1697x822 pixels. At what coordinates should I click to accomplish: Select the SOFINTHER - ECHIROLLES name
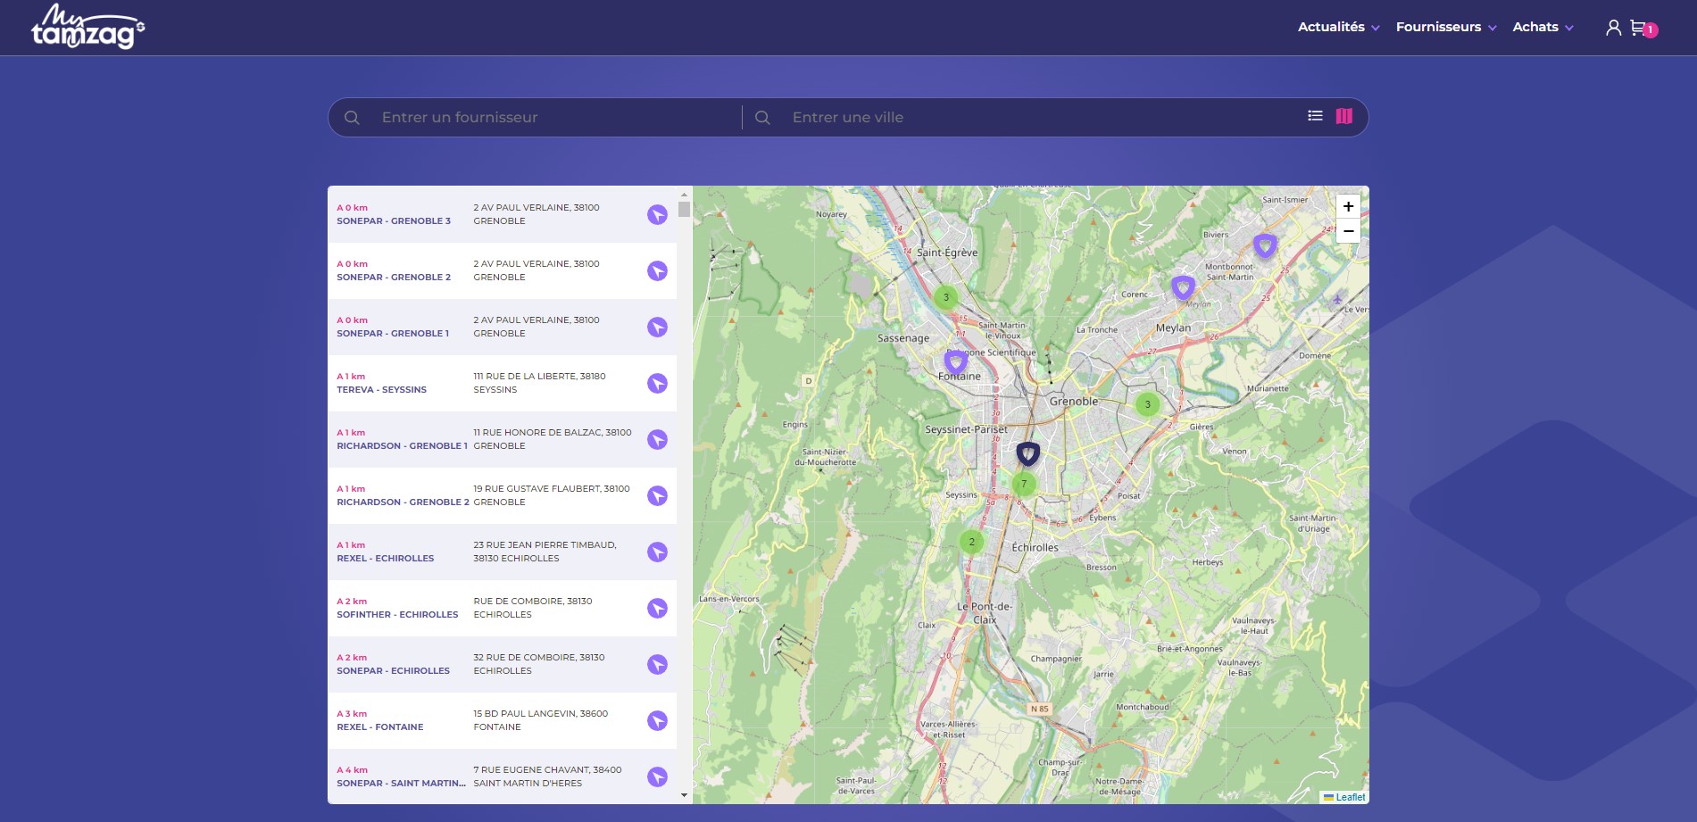pyautogui.click(x=397, y=615)
